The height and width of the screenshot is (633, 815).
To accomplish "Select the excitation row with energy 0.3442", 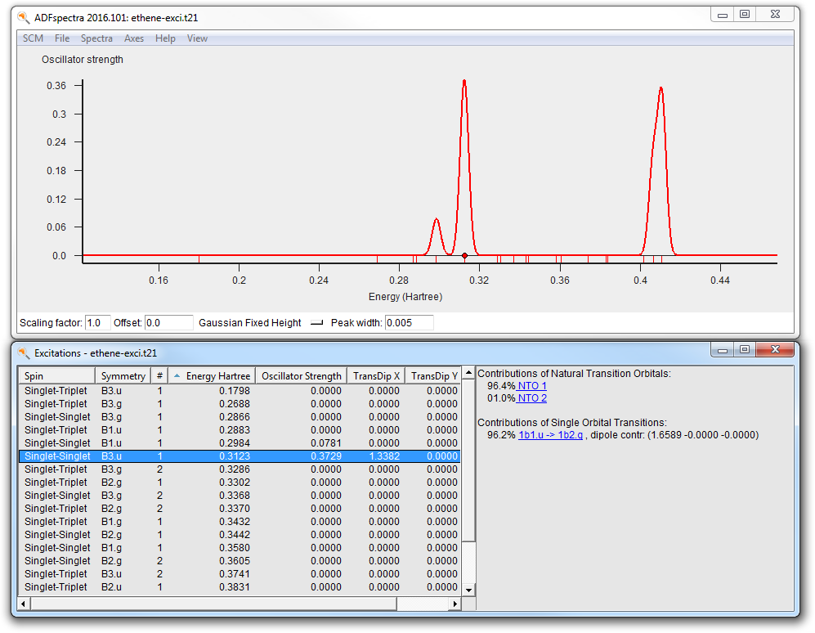I will [x=240, y=535].
